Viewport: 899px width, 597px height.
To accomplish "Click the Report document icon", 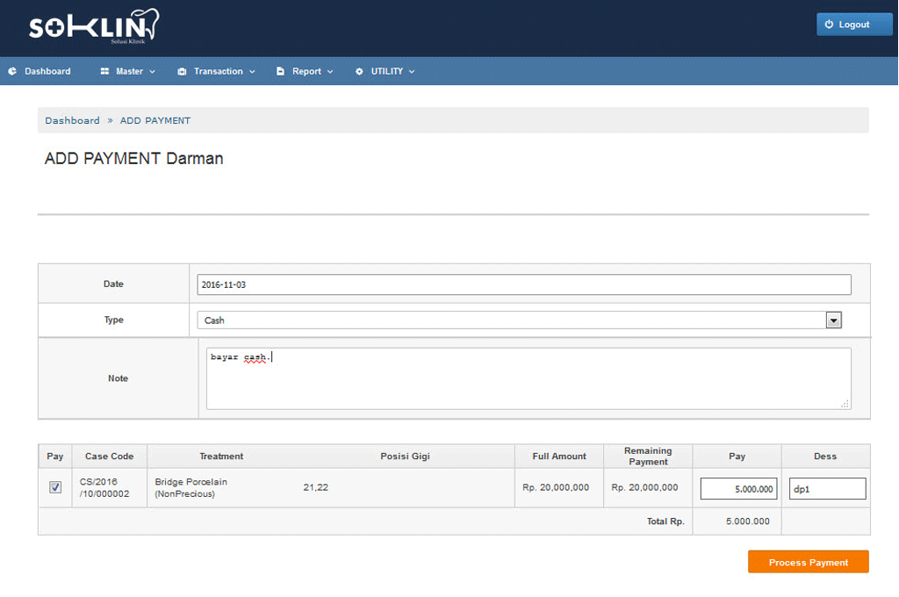I will (281, 71).
